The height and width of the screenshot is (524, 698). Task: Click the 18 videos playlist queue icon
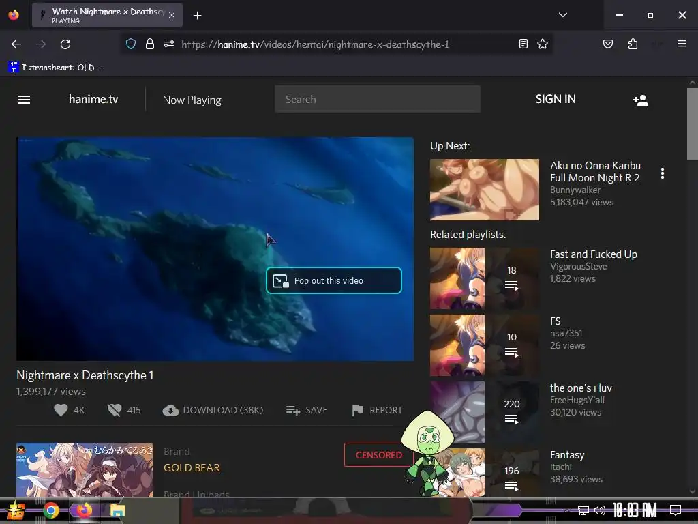pyautogui.click(x=511, y=285)
